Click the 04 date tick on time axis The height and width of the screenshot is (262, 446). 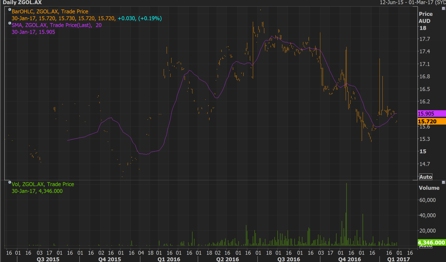coord(141,253)
